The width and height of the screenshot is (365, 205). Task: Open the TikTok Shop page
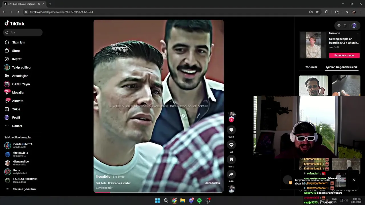tap(16, 51)
